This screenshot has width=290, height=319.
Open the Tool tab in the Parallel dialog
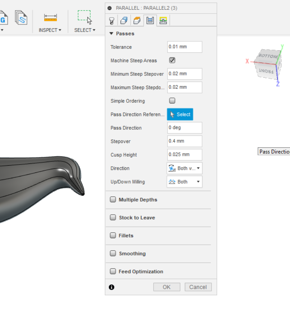[x=111, y=20]
